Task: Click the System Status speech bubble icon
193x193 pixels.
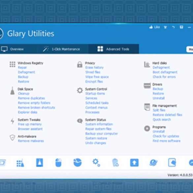Action: coord(80,121)
